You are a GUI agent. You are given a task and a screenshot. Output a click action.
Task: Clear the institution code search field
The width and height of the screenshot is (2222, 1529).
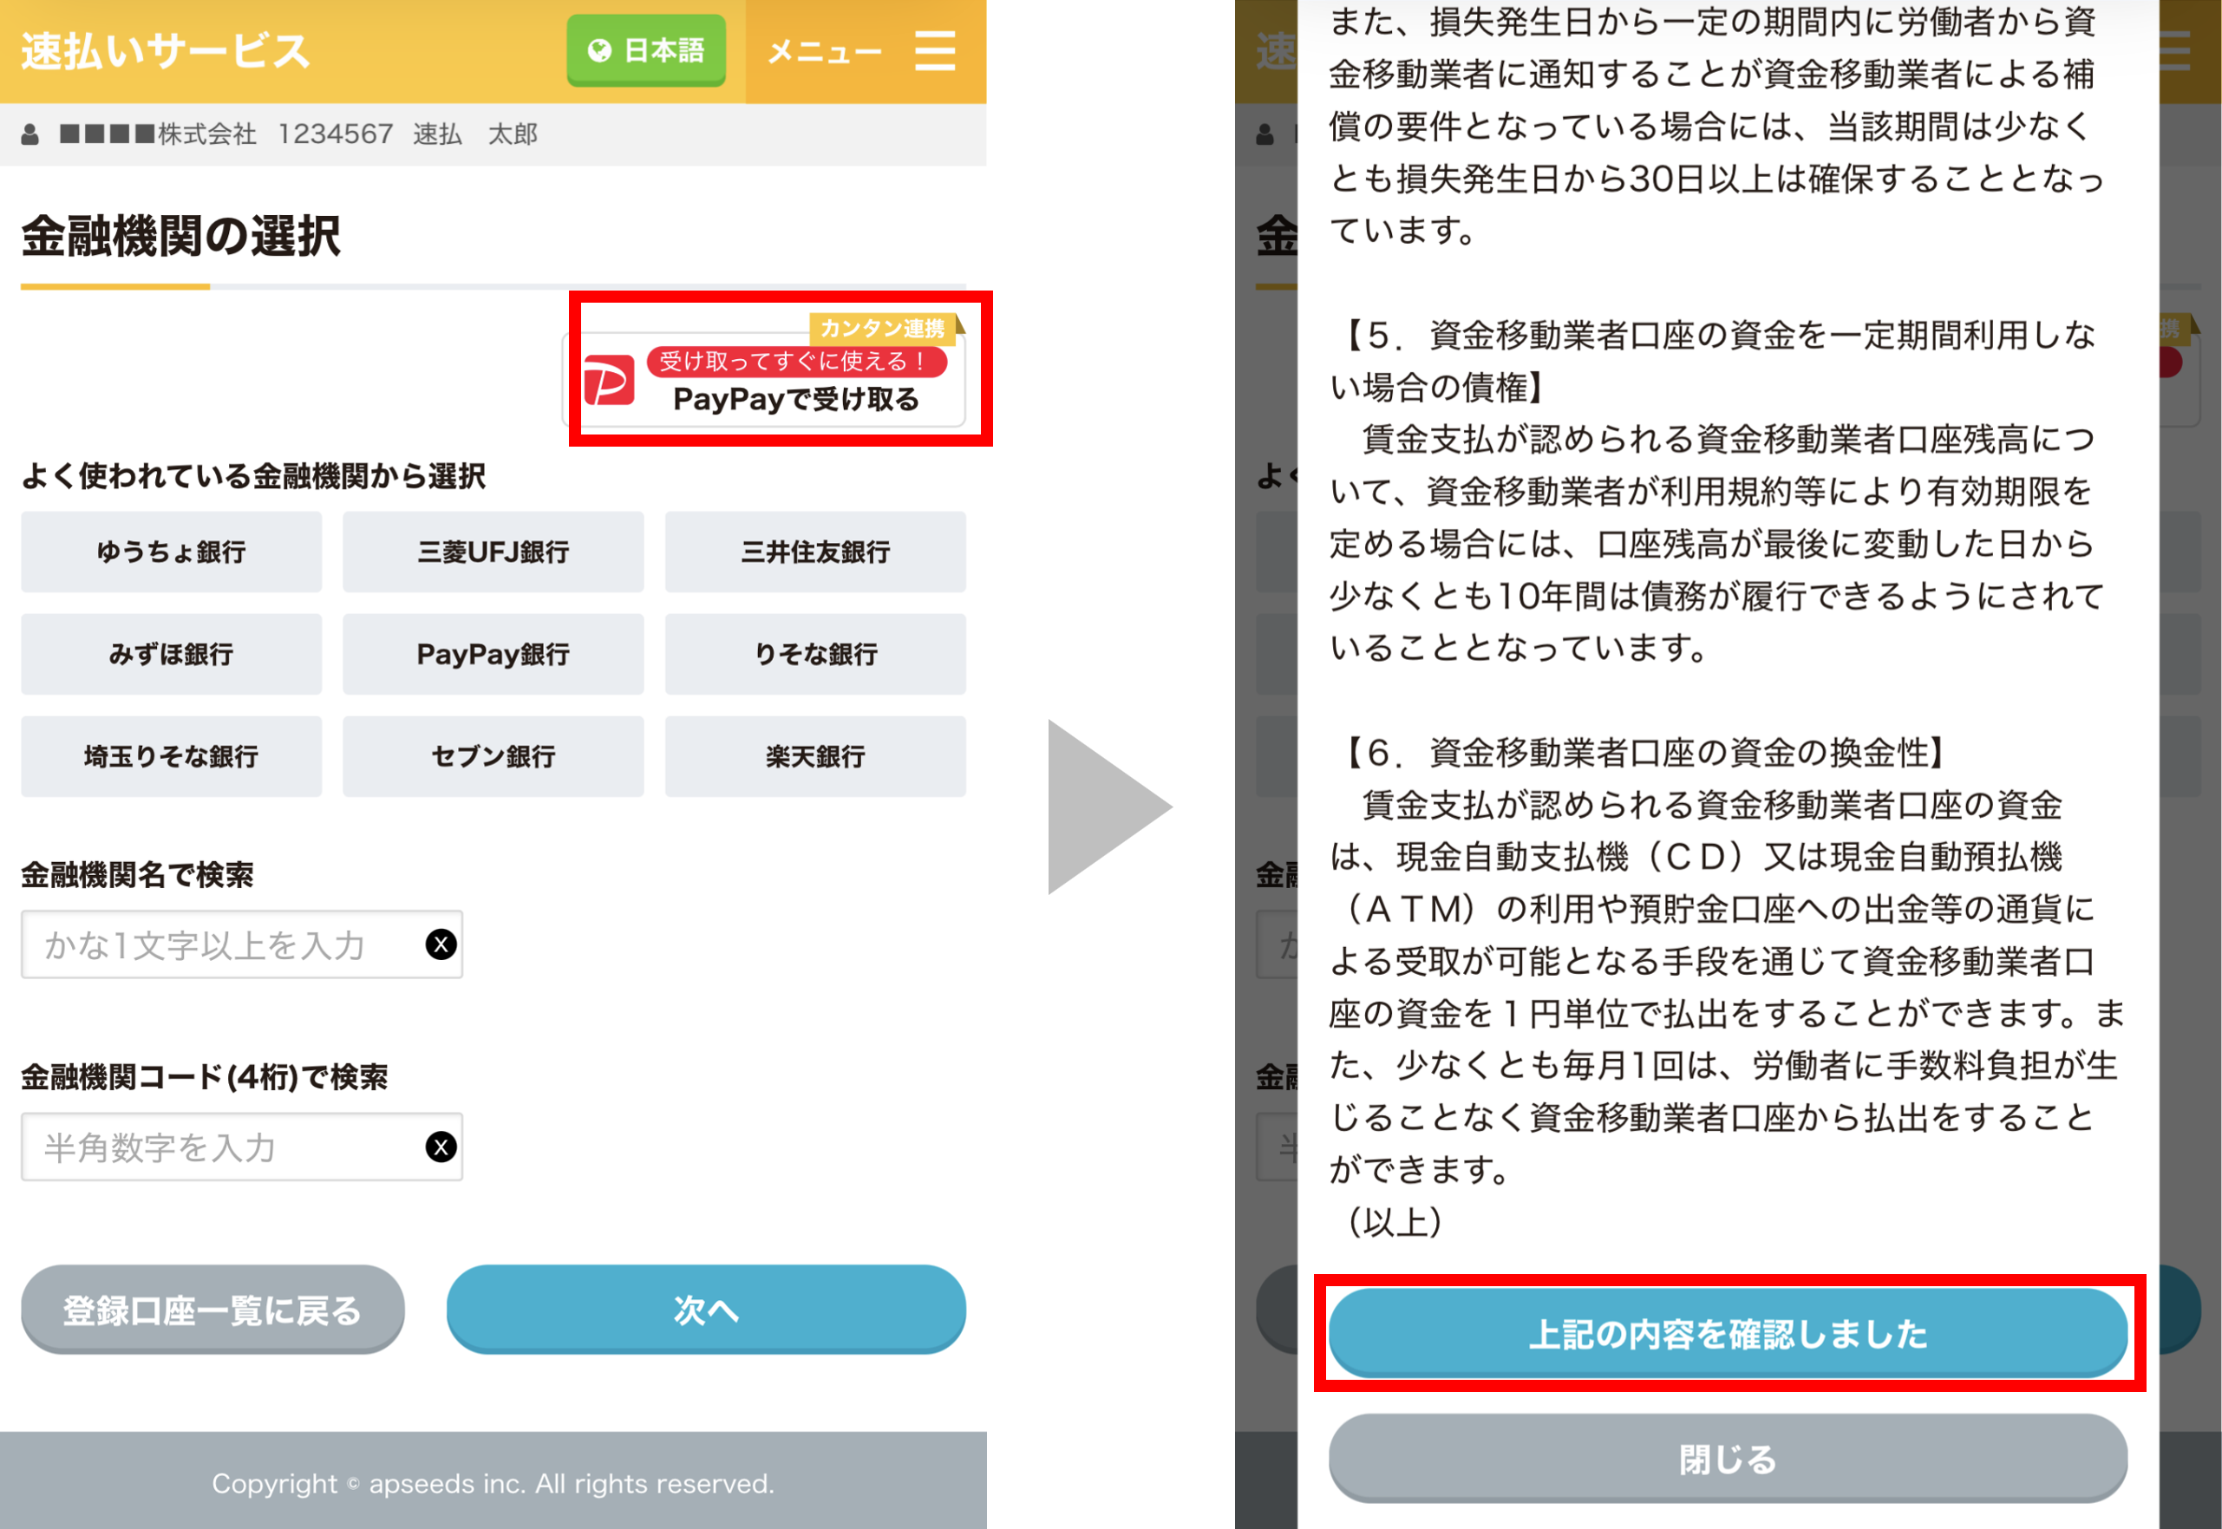(441, 1147)
